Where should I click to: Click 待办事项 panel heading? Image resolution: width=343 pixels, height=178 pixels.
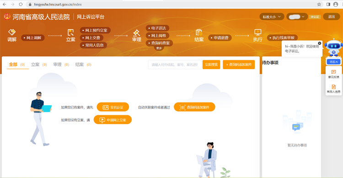[270, 63]
